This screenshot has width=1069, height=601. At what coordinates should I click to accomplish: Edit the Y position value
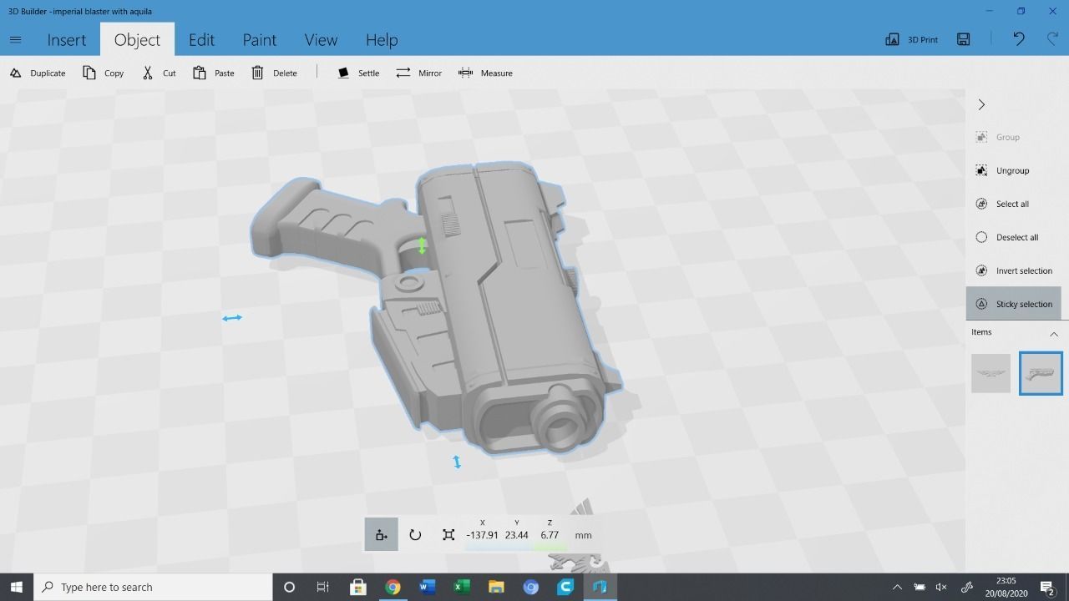516,535
